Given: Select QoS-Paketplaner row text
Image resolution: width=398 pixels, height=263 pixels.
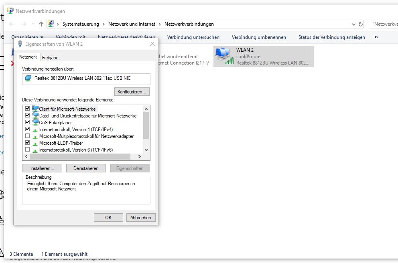Looking at the screenshot, I should [55, 123].
